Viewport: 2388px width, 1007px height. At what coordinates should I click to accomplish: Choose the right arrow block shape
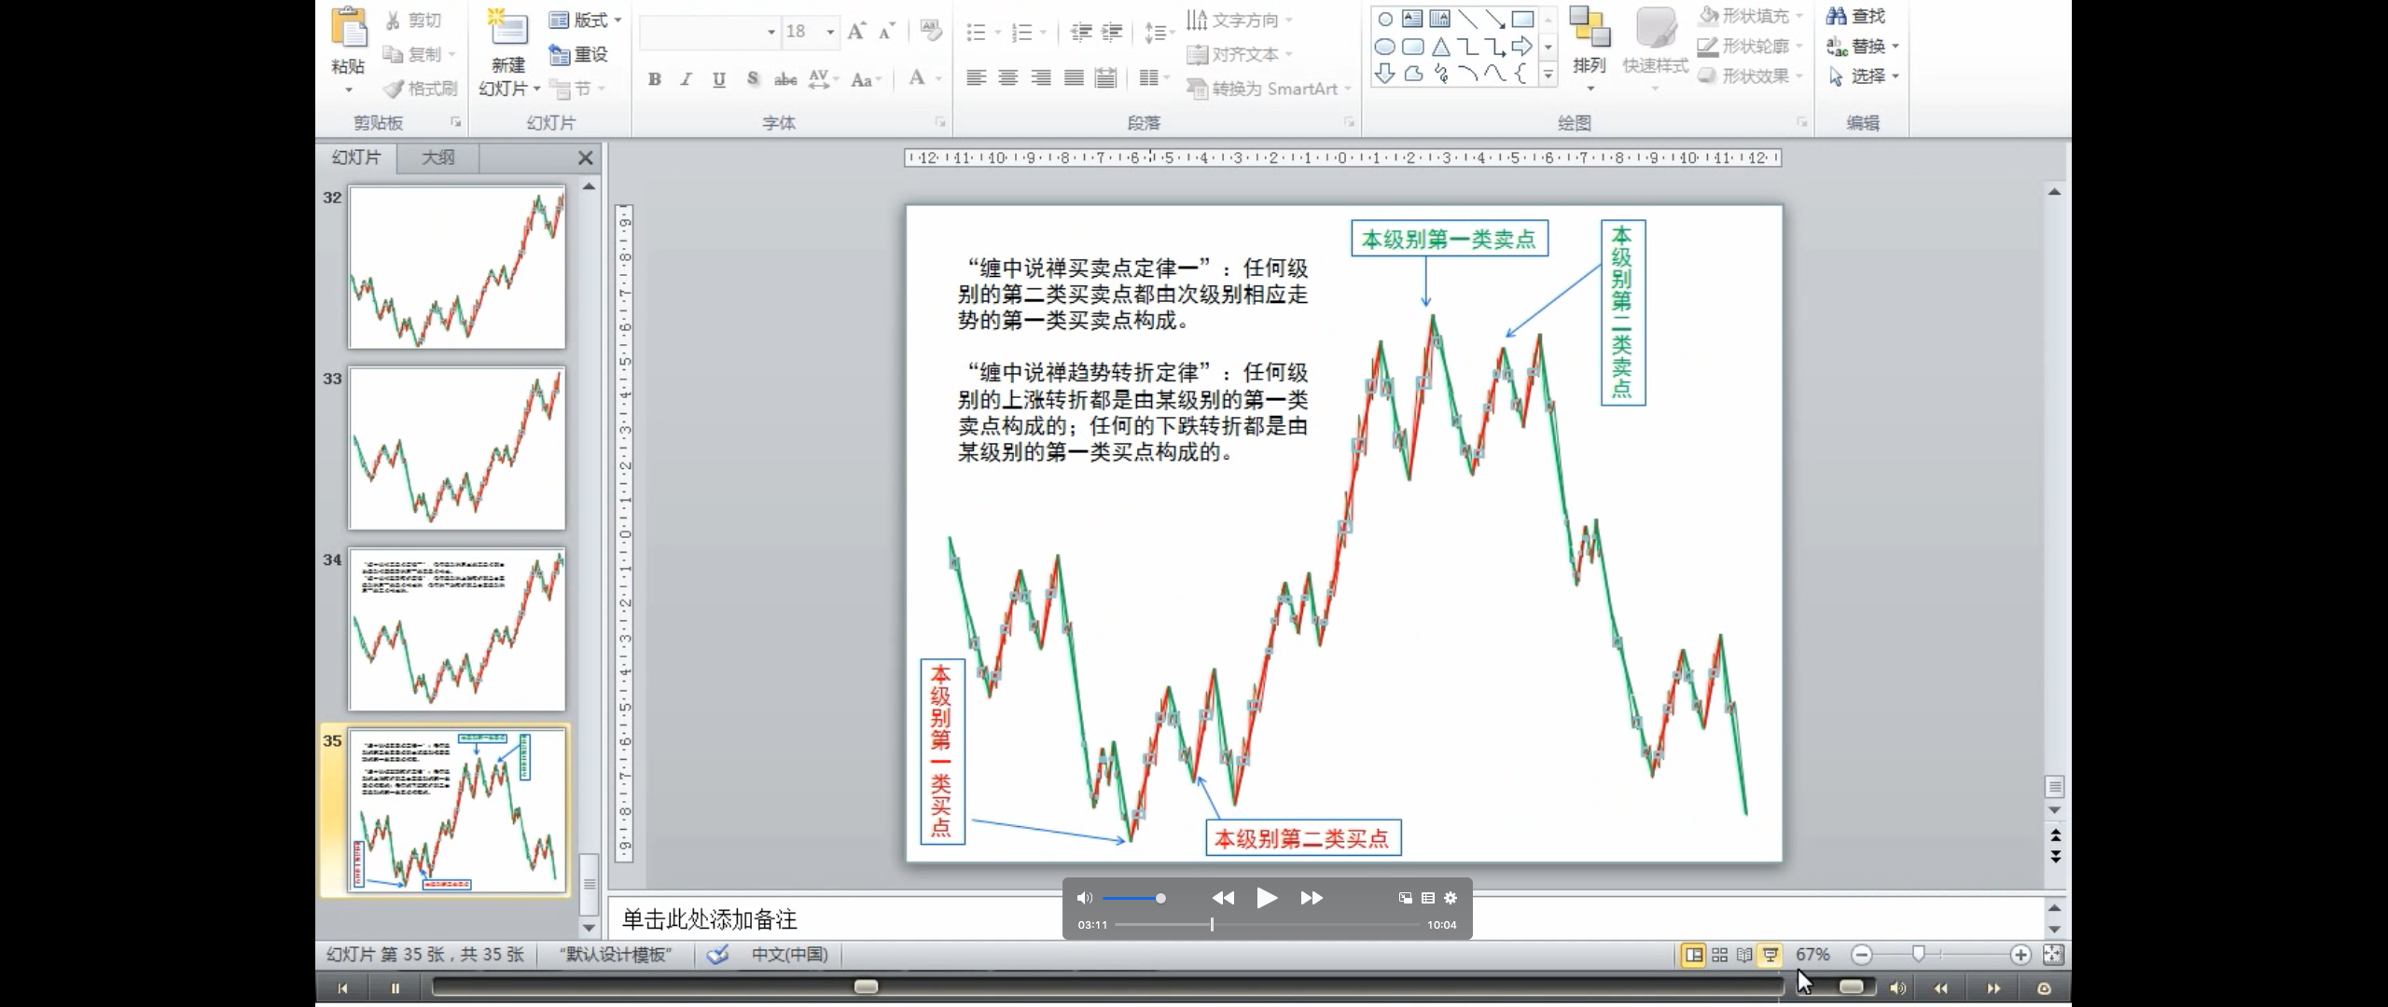tap(1522, 46)
